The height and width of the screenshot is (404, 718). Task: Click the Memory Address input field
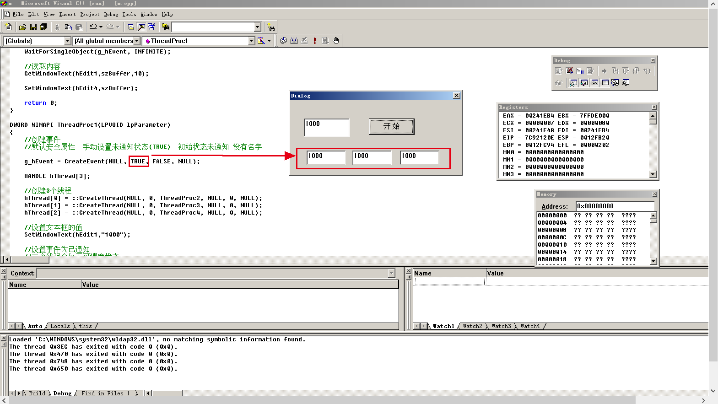[615, 206]
